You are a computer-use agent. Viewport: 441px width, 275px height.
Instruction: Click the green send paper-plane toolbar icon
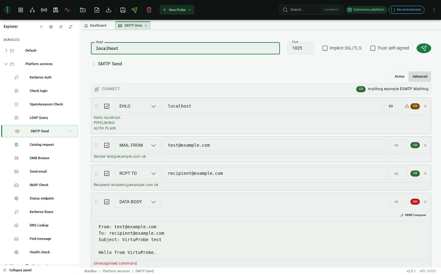pos(134,10)
